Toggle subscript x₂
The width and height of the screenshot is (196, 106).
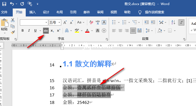(x=52, y=31)
